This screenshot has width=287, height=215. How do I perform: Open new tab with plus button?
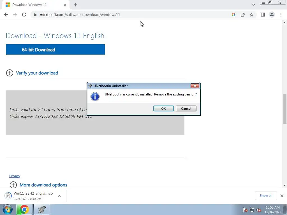[x=76, y=5]
